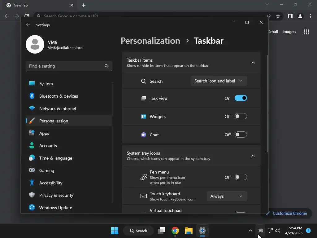
Task: Click the Chat row icon
Action: pos(144,135)
